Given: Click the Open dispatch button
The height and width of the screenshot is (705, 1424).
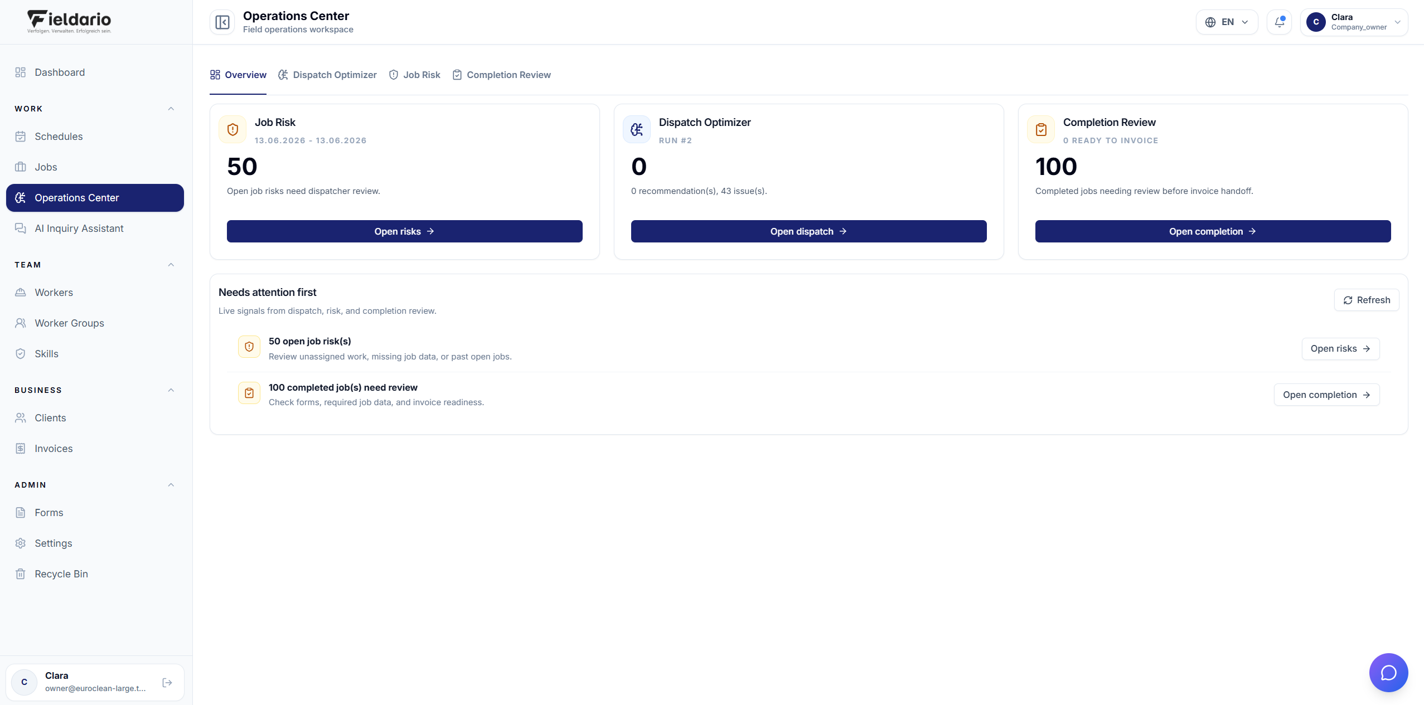Looking at the screenshot, I should tap(808, 231).
